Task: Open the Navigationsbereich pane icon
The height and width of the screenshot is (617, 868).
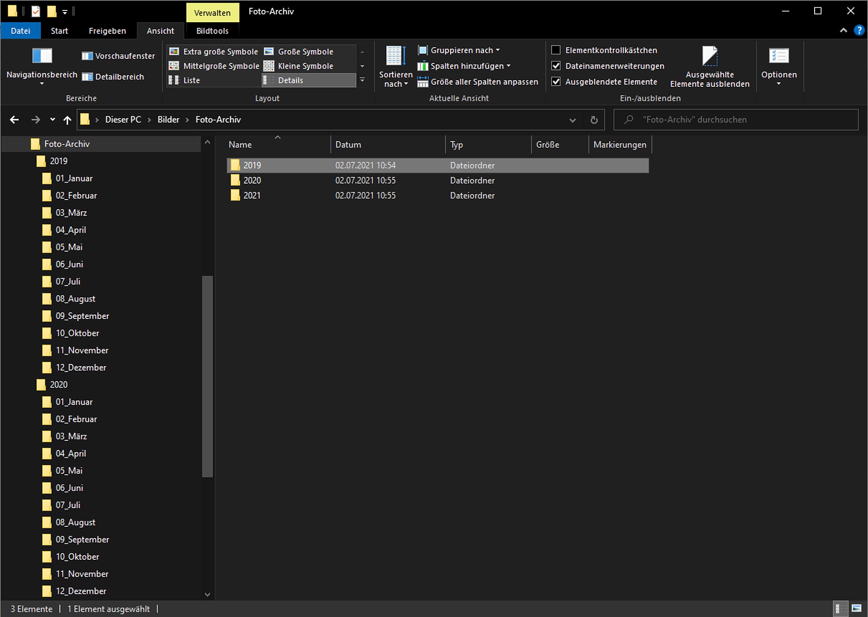Action: [x=42, y=56]
